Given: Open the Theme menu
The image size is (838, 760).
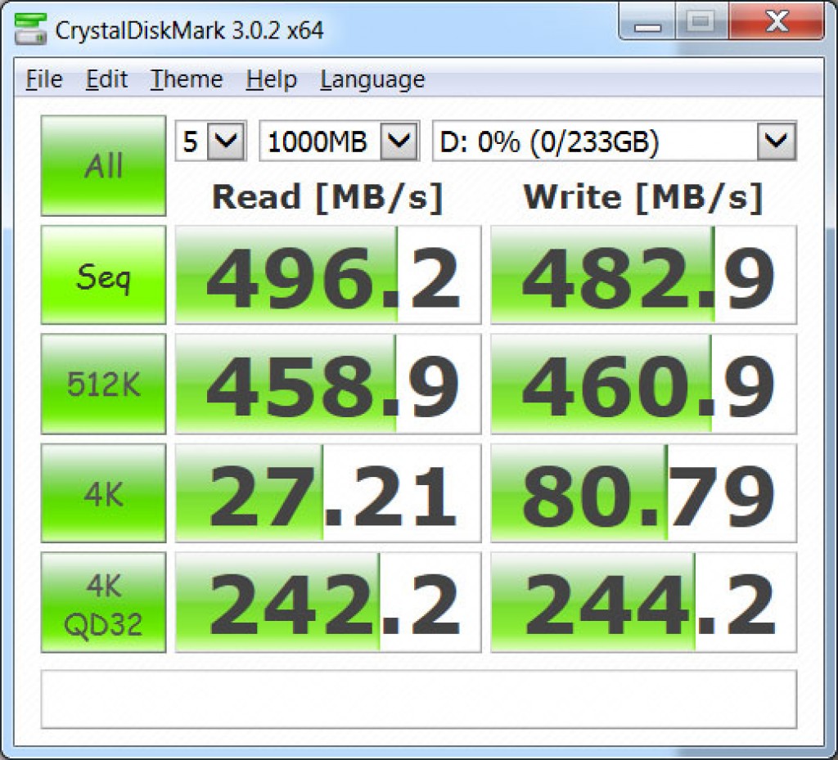Looking at the screenshot, I should tap(186, 79).
